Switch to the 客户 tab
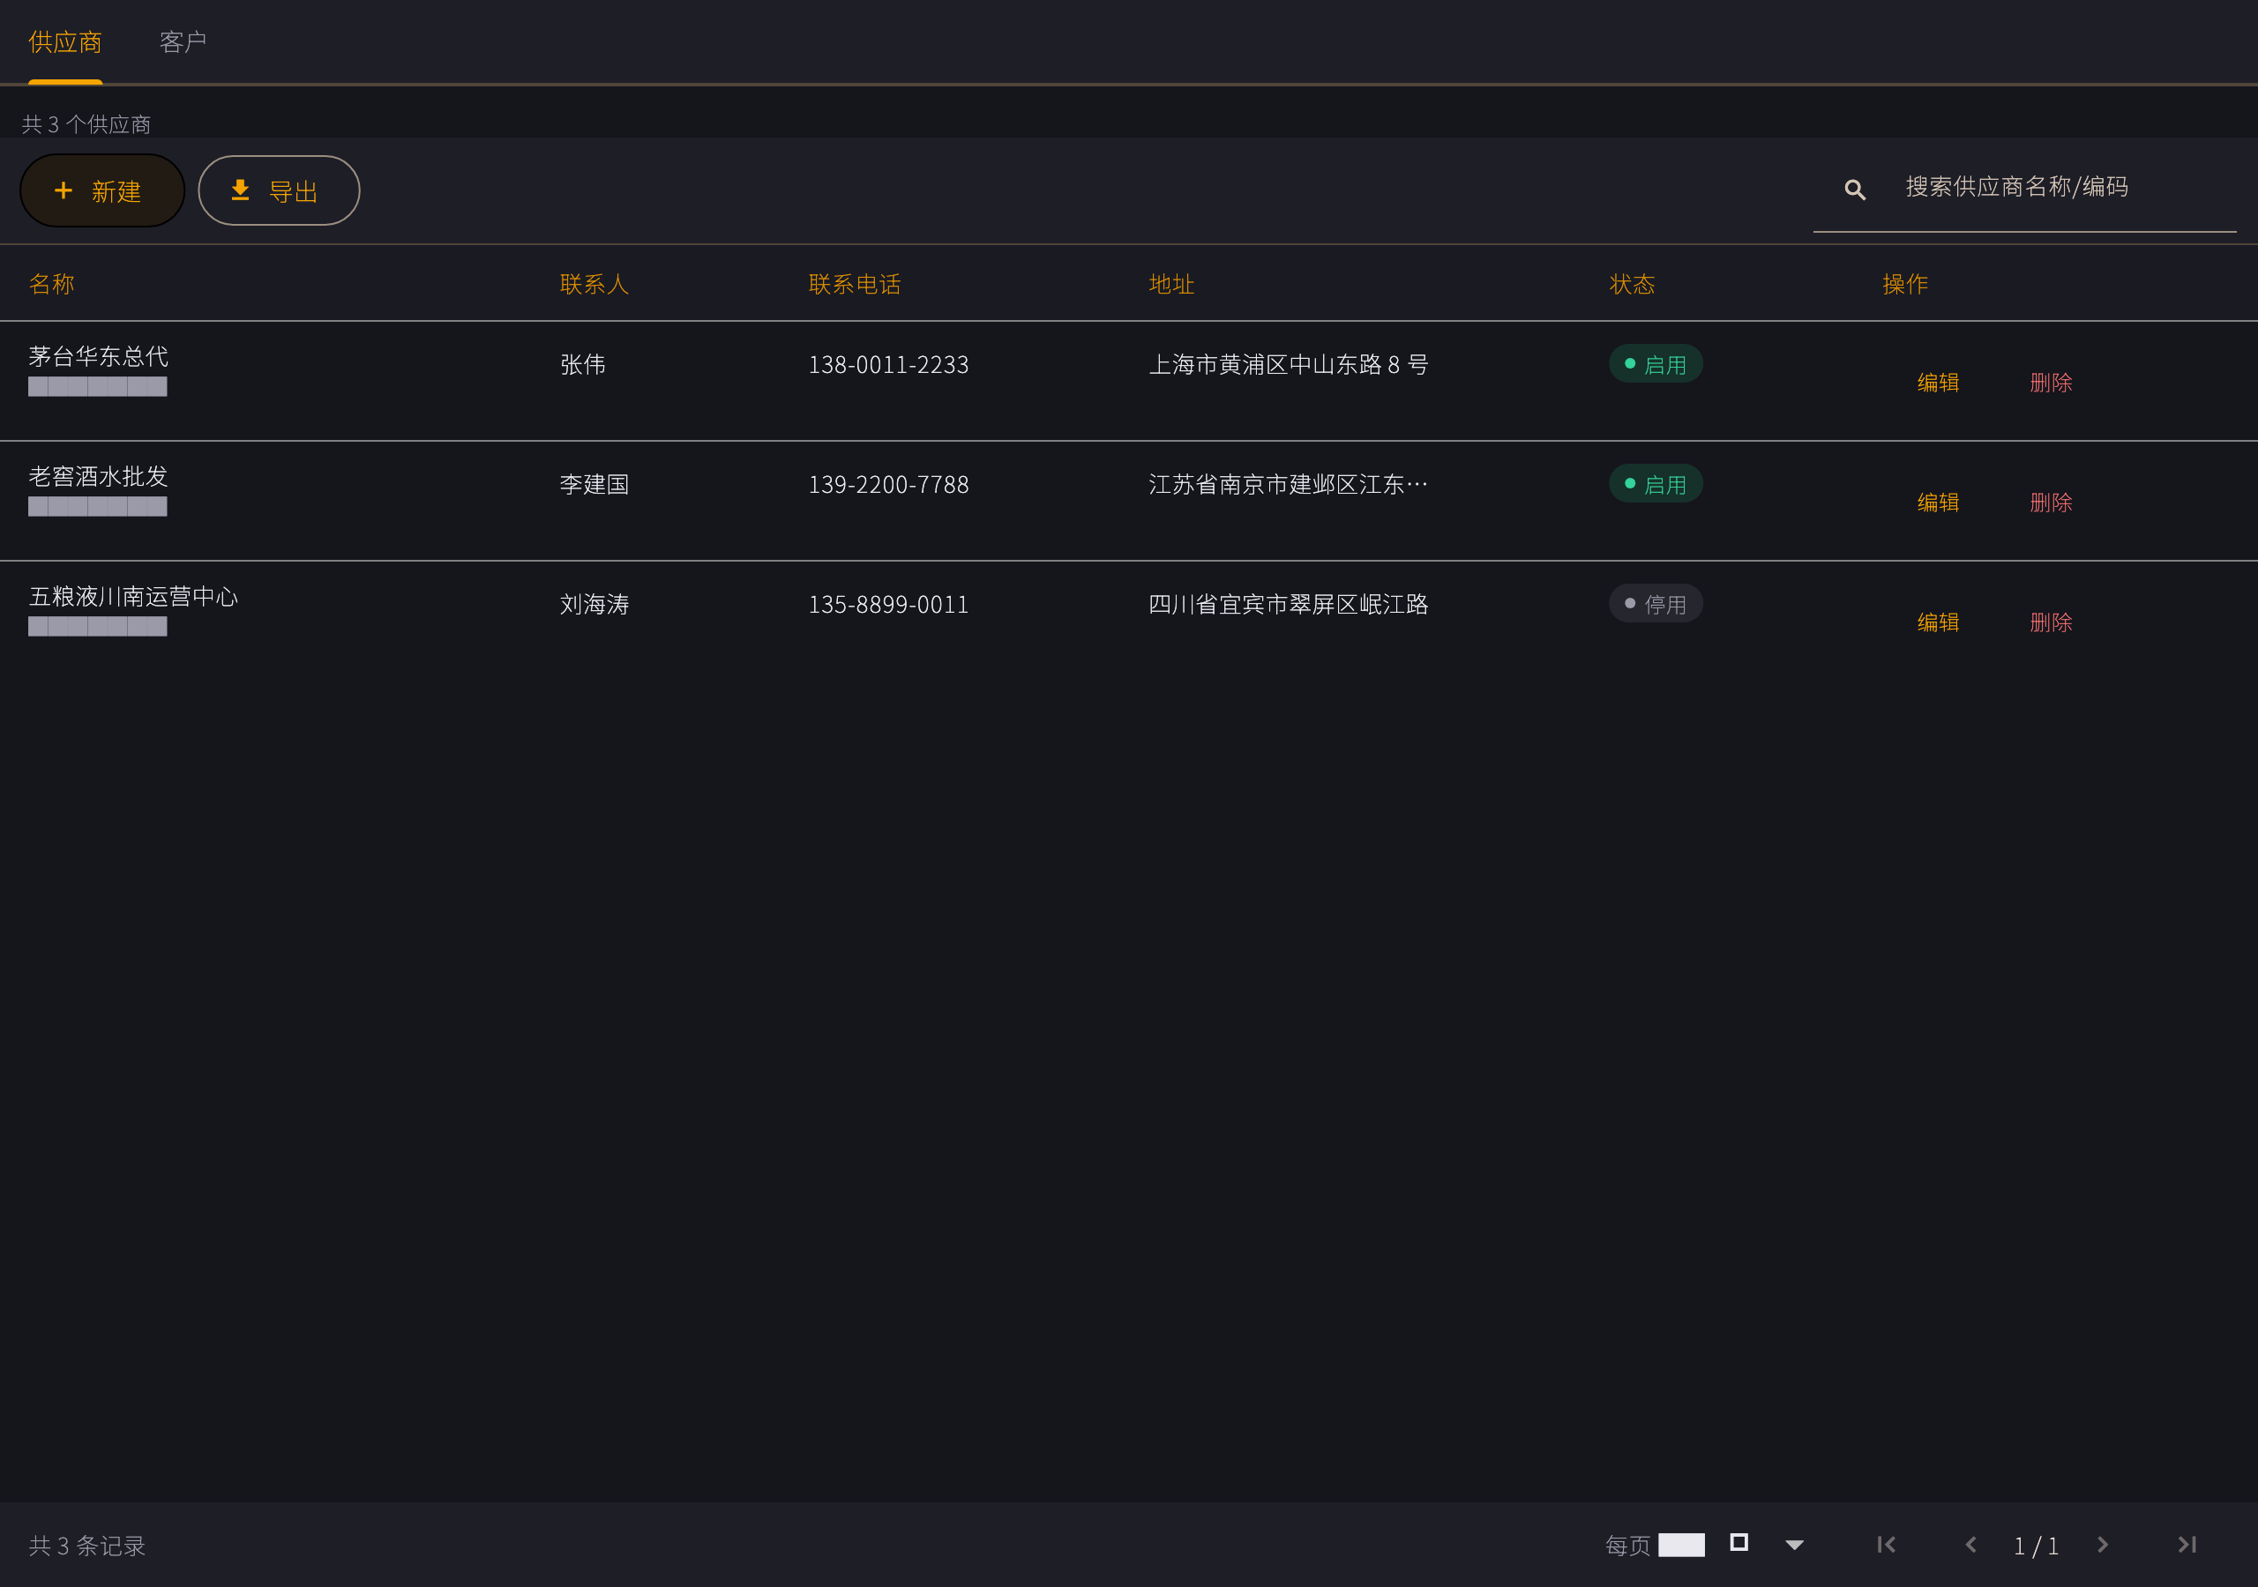This screenshot has height=1587, width=2258. 183,42
